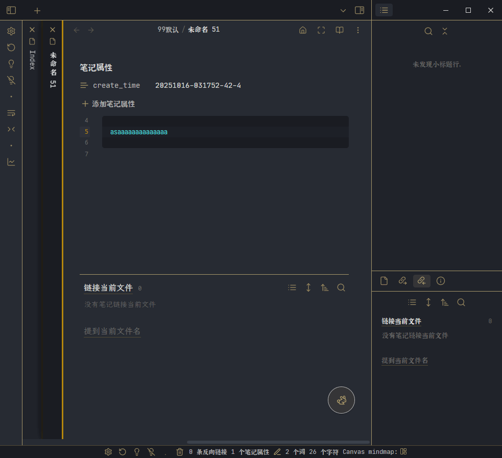The image size is (502, 458).
Task: Open the 提到当前文件名 link
Action: click(x=112, y=330)
